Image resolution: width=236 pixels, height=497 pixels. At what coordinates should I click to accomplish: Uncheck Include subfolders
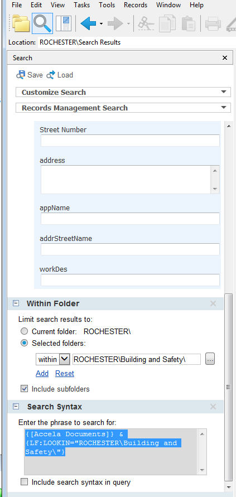pos(24,389)
